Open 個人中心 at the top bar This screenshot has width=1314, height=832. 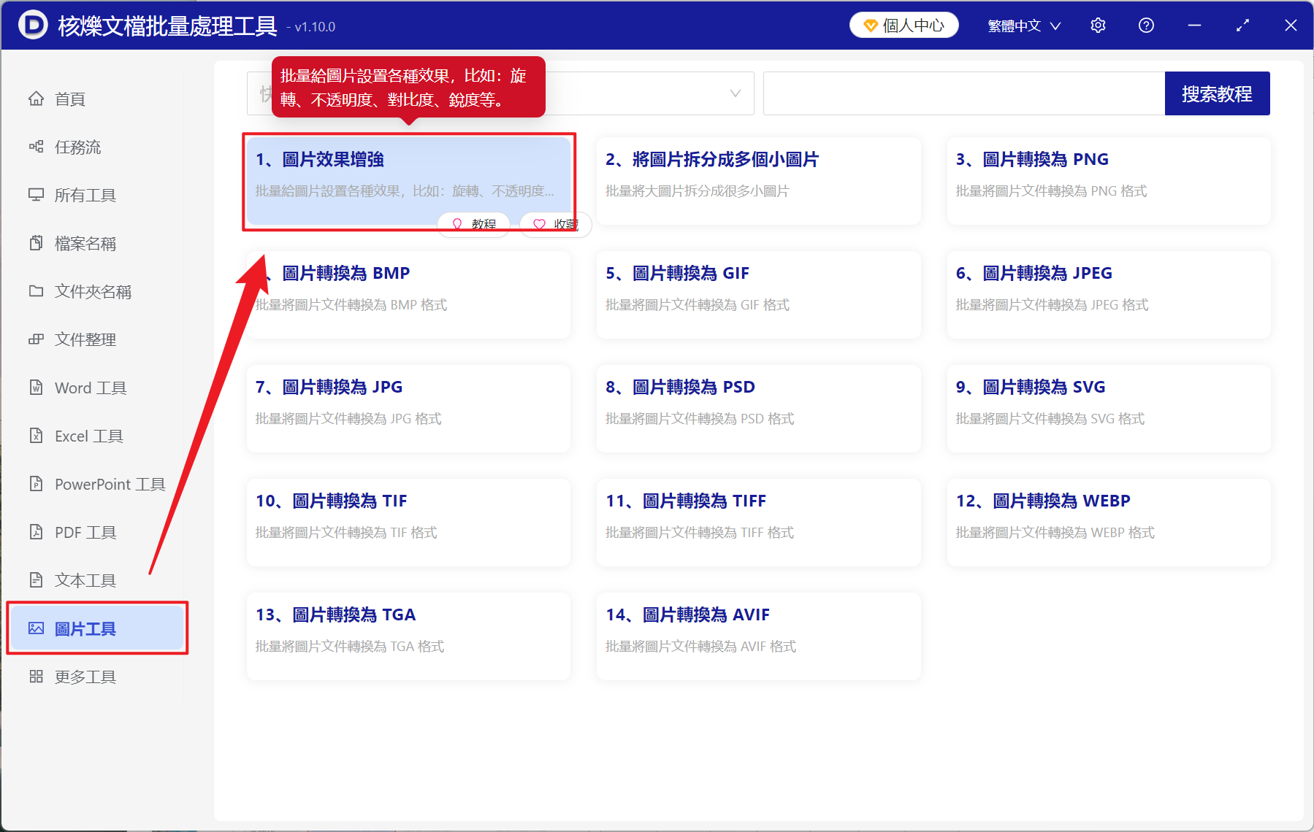904,25
